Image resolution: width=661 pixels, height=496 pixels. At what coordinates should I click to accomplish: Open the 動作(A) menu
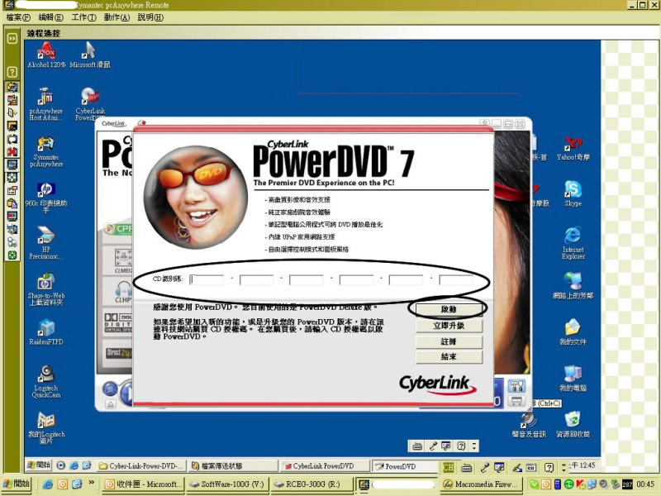pos(117,17)
